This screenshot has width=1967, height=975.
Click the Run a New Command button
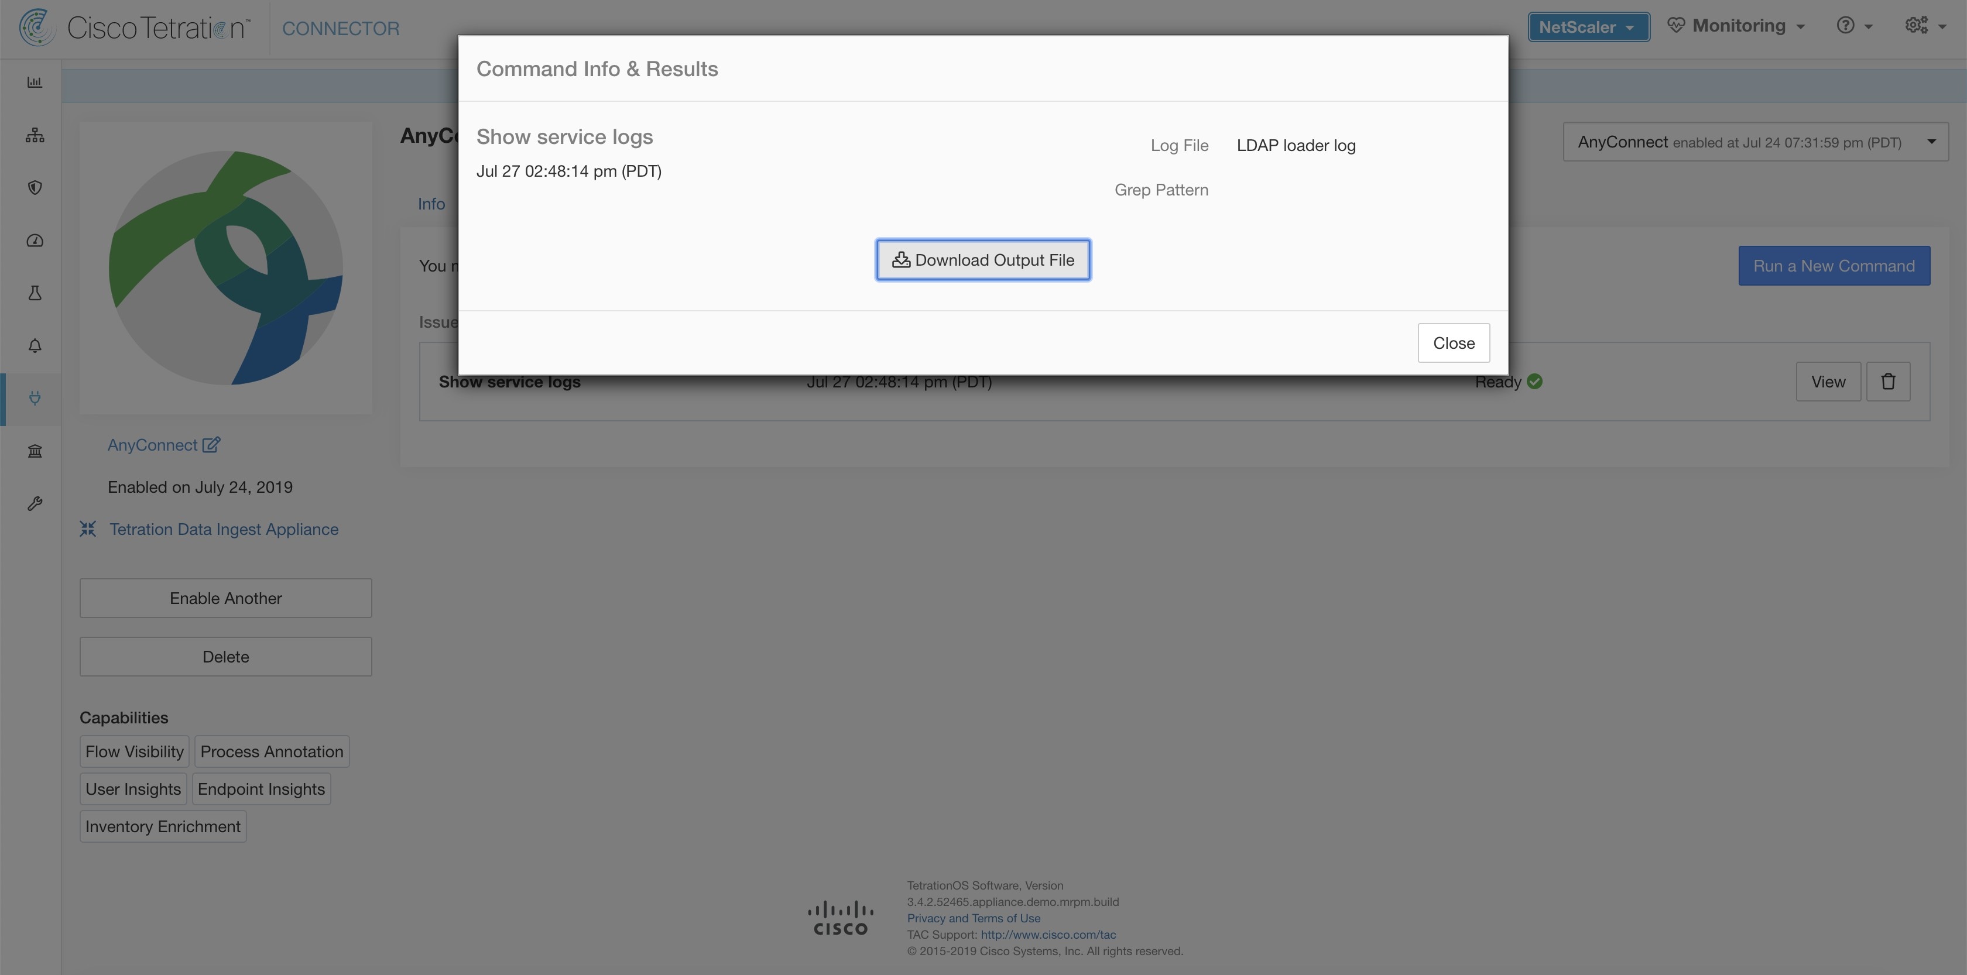1834,265
